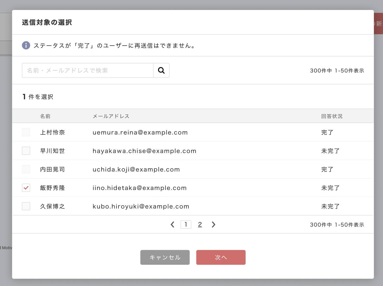
Task: Go to next page chevron
Action: click(x=213, y=225)
